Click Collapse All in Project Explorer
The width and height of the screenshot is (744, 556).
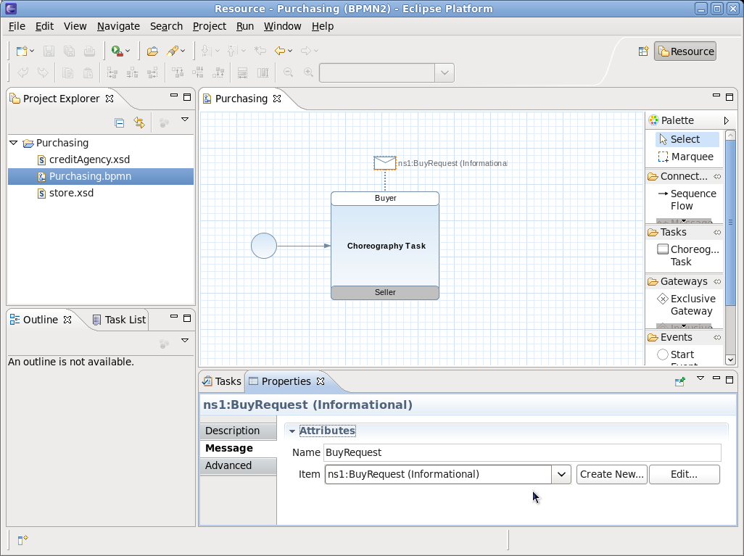pos(120,123)
